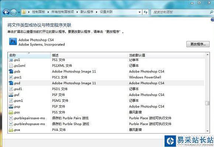Click the list scrollbar down arrow

(207, 131)
